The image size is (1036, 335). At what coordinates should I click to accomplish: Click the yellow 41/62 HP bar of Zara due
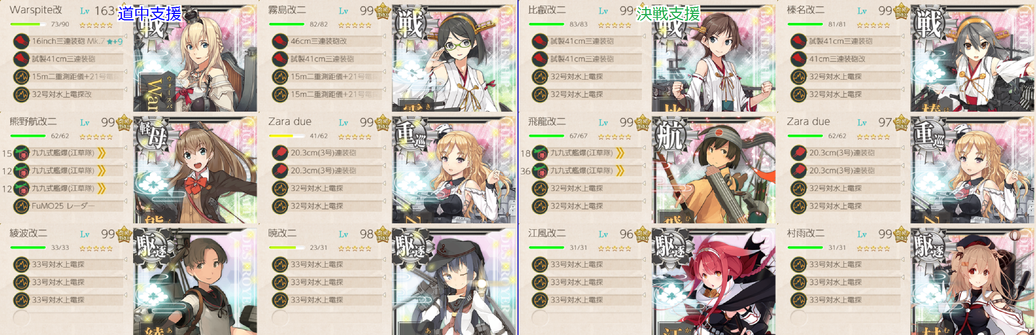[x=287, y=136]
